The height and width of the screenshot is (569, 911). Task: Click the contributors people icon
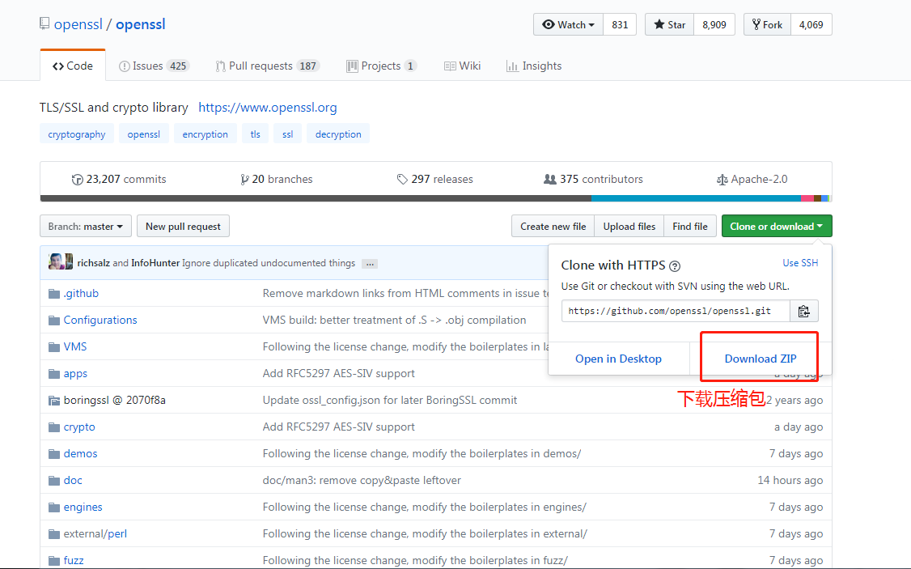pos(549,180)
